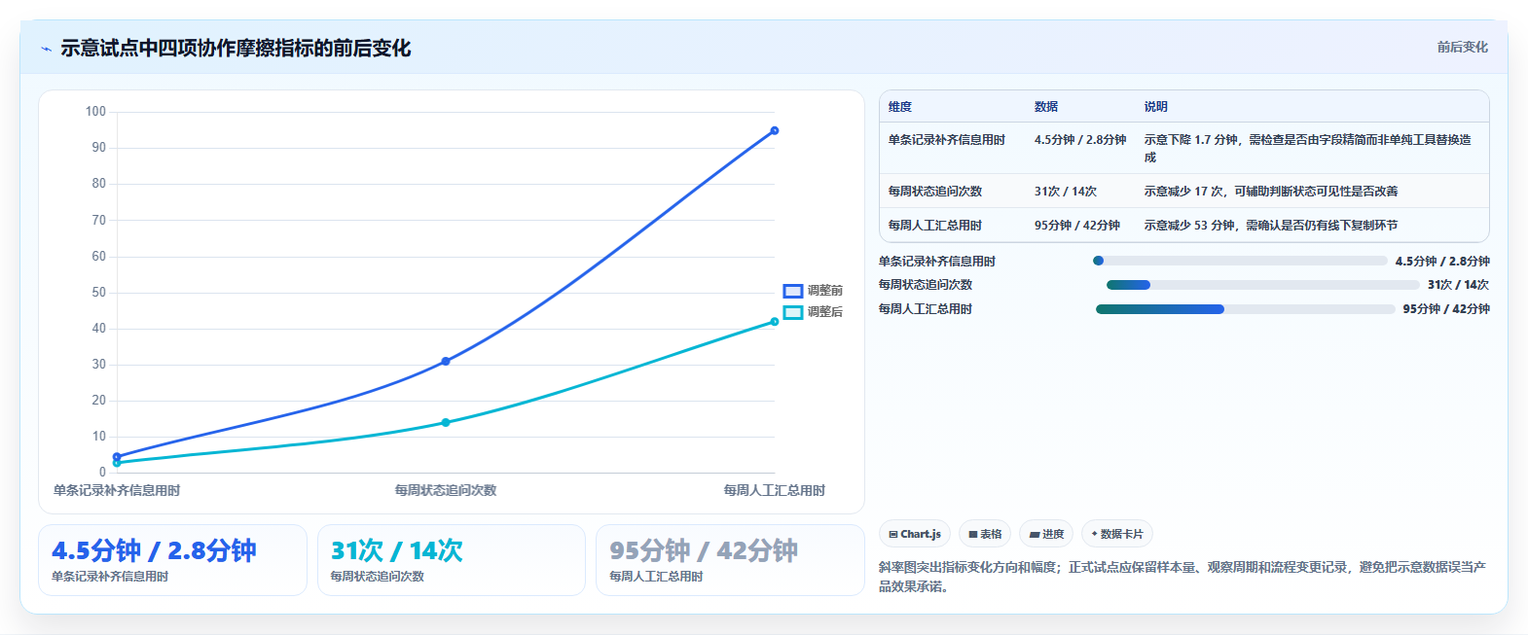Click the 前后变化 label in header
The width and height of the screenshot is (1528, 635).
point(1463,47)
